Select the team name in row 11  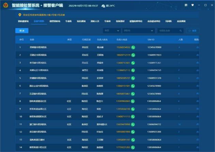coord(38,124)
